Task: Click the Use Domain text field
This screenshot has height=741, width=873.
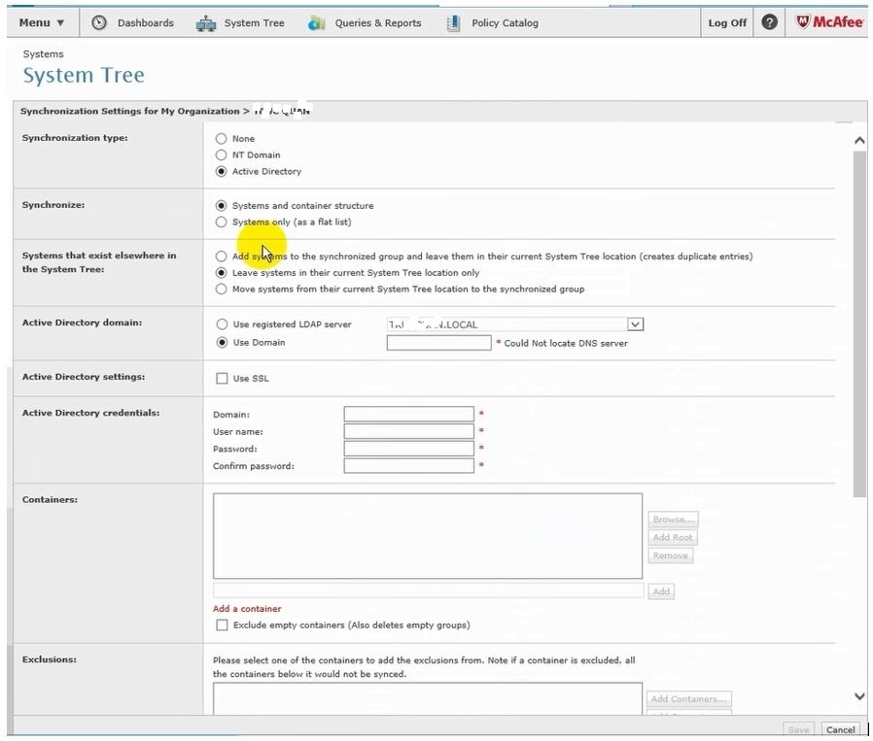Action: tap(438, 343)
